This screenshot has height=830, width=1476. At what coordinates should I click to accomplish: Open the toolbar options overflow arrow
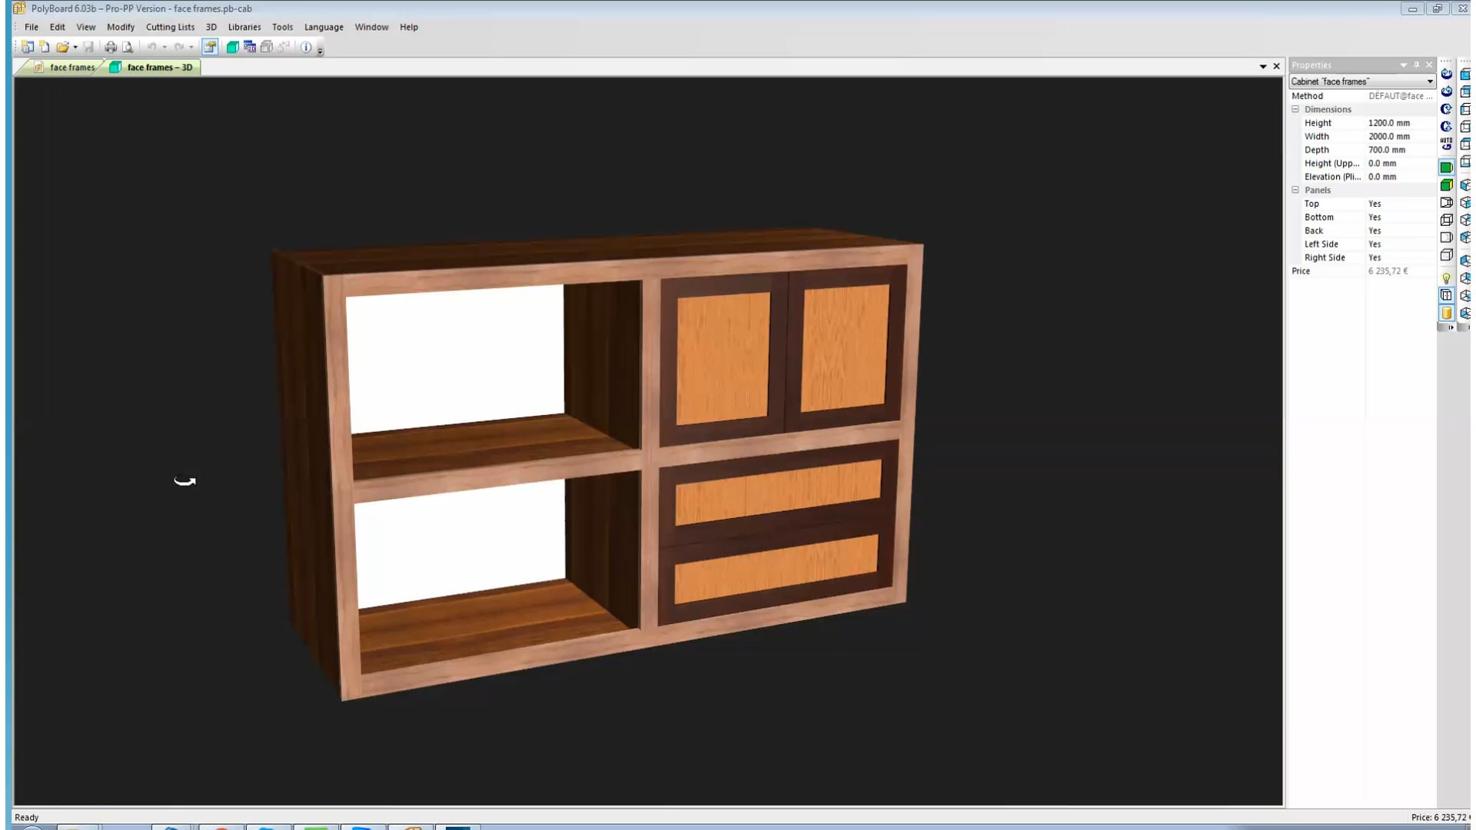321,51
